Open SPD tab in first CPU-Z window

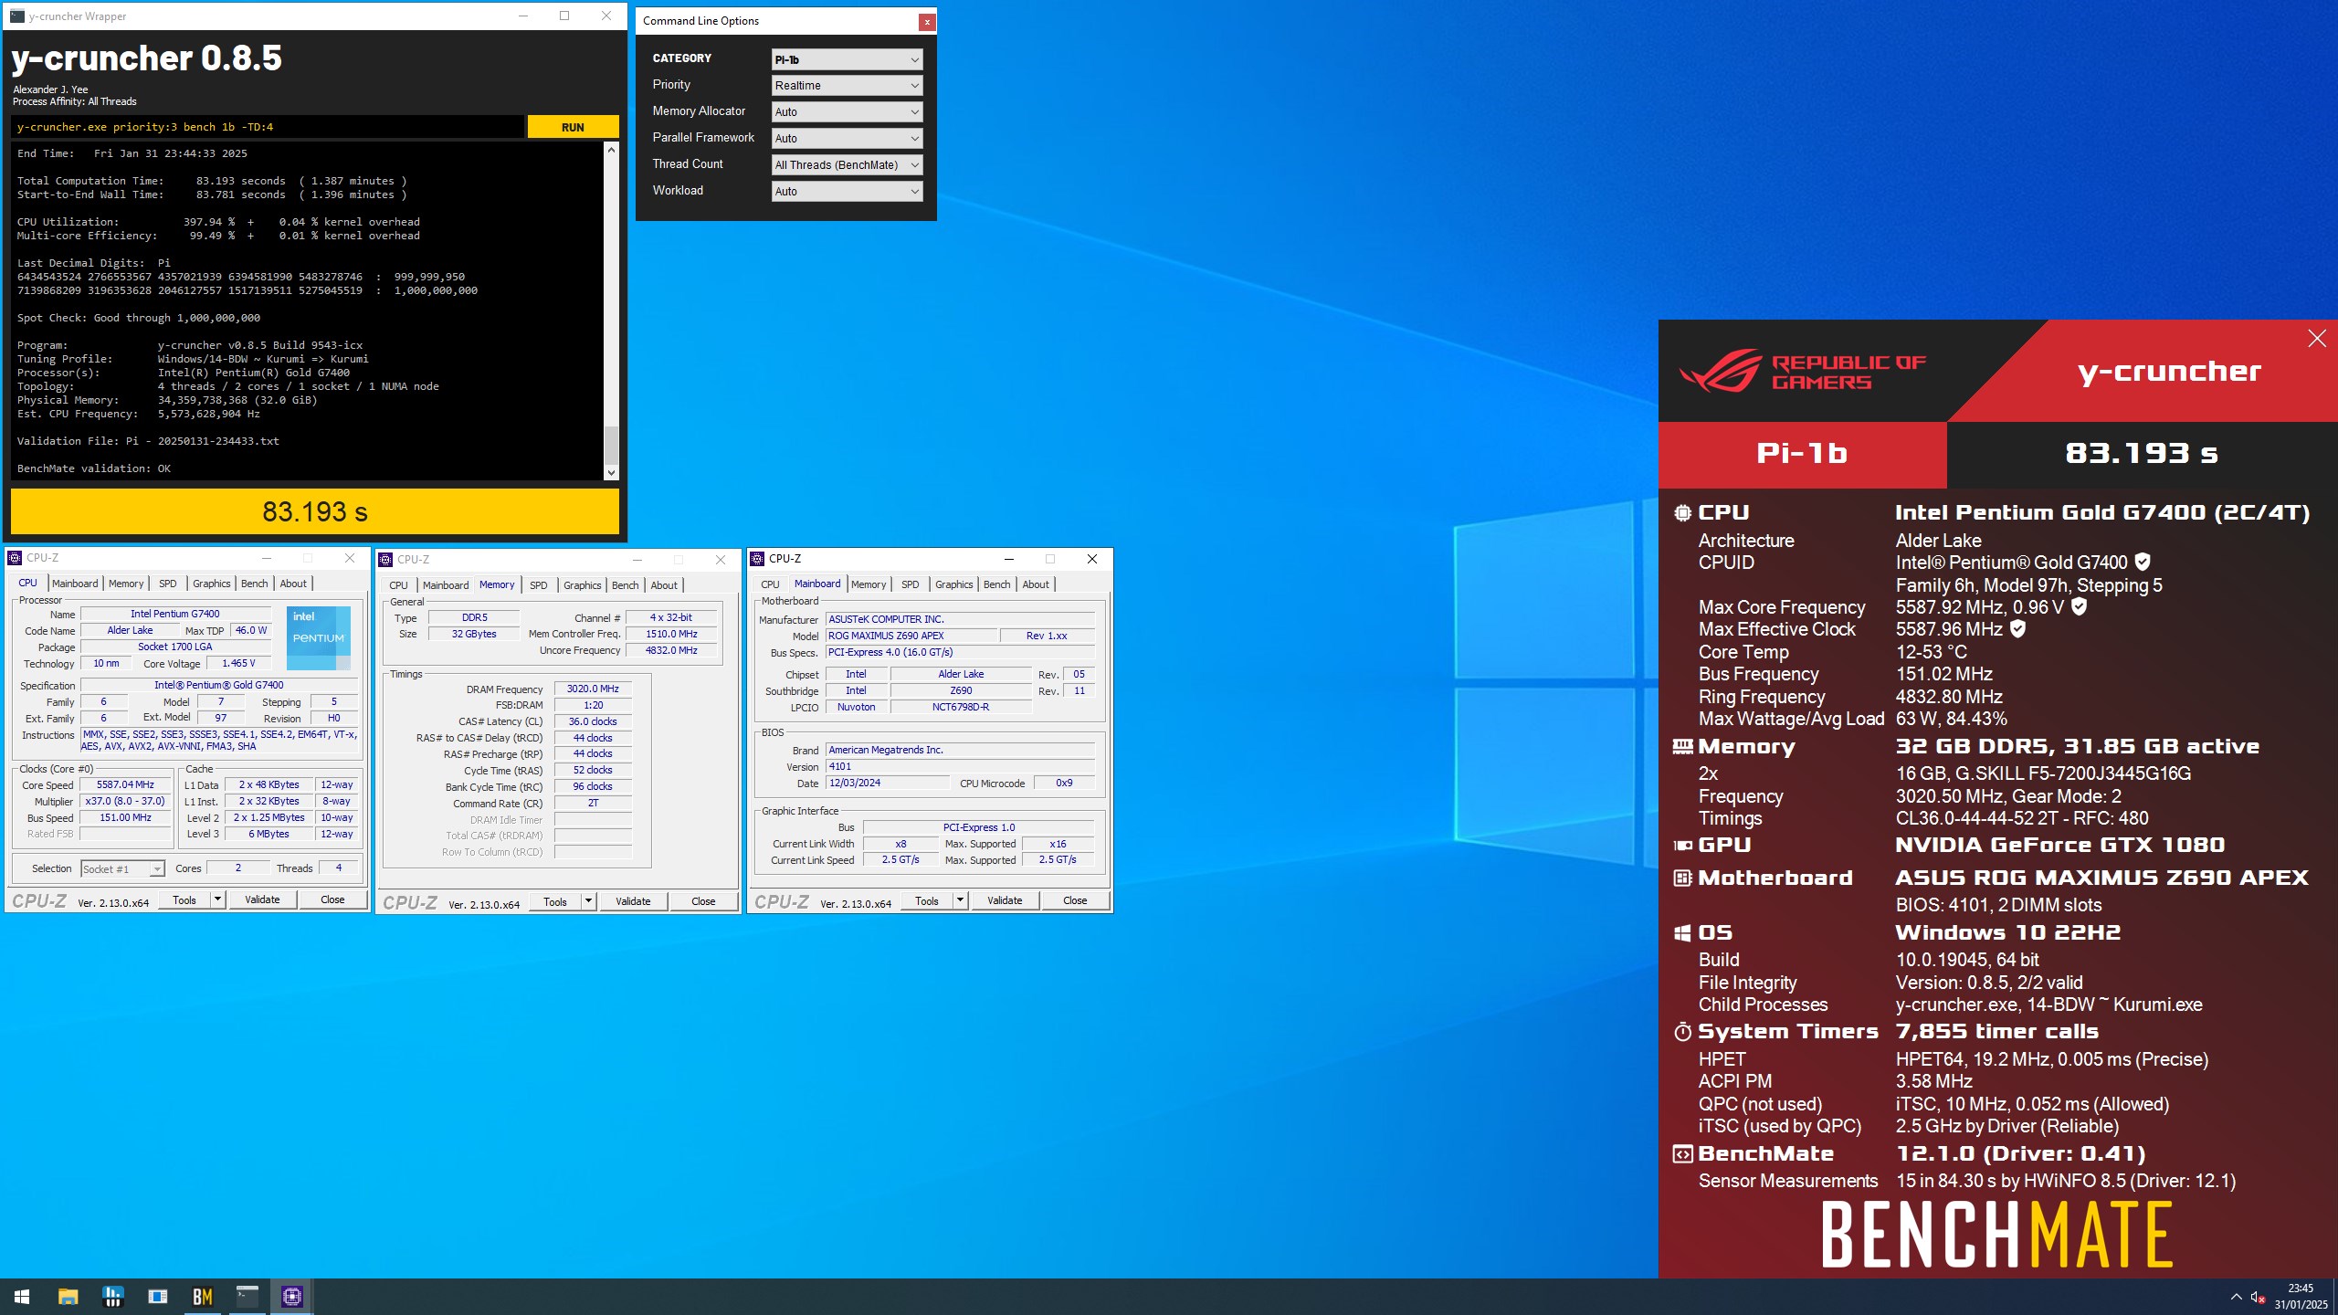[x=168, y=584]
